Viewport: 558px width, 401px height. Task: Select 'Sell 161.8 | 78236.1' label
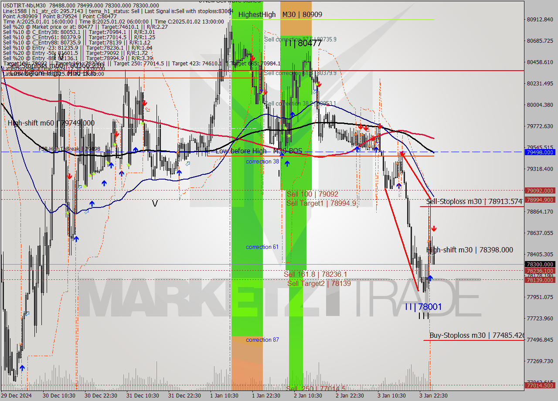pyautogui.click(x=315, y=274)
